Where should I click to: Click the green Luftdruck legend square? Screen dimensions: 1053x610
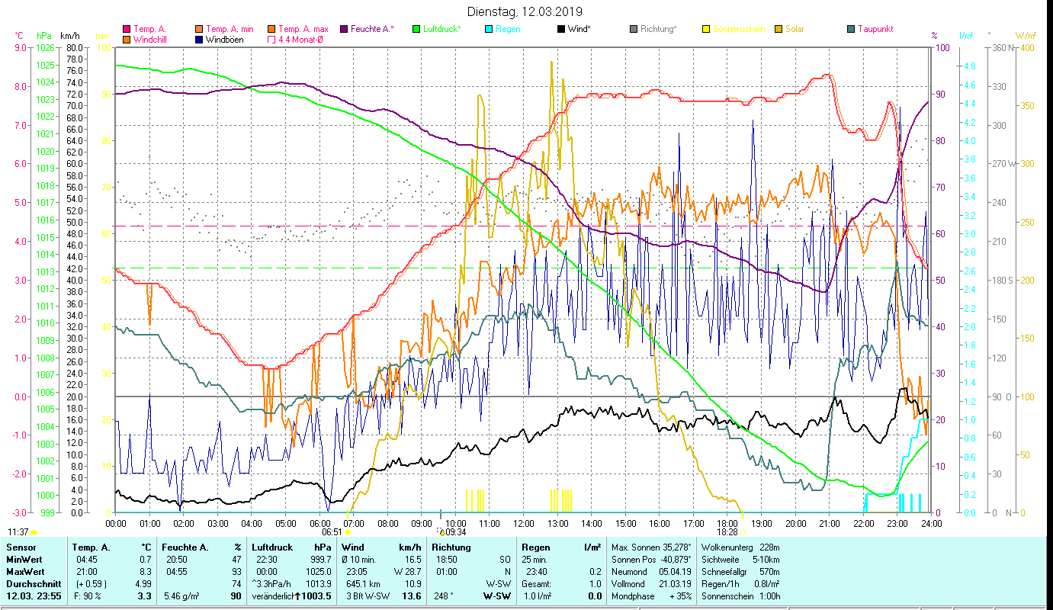(417, 30)
